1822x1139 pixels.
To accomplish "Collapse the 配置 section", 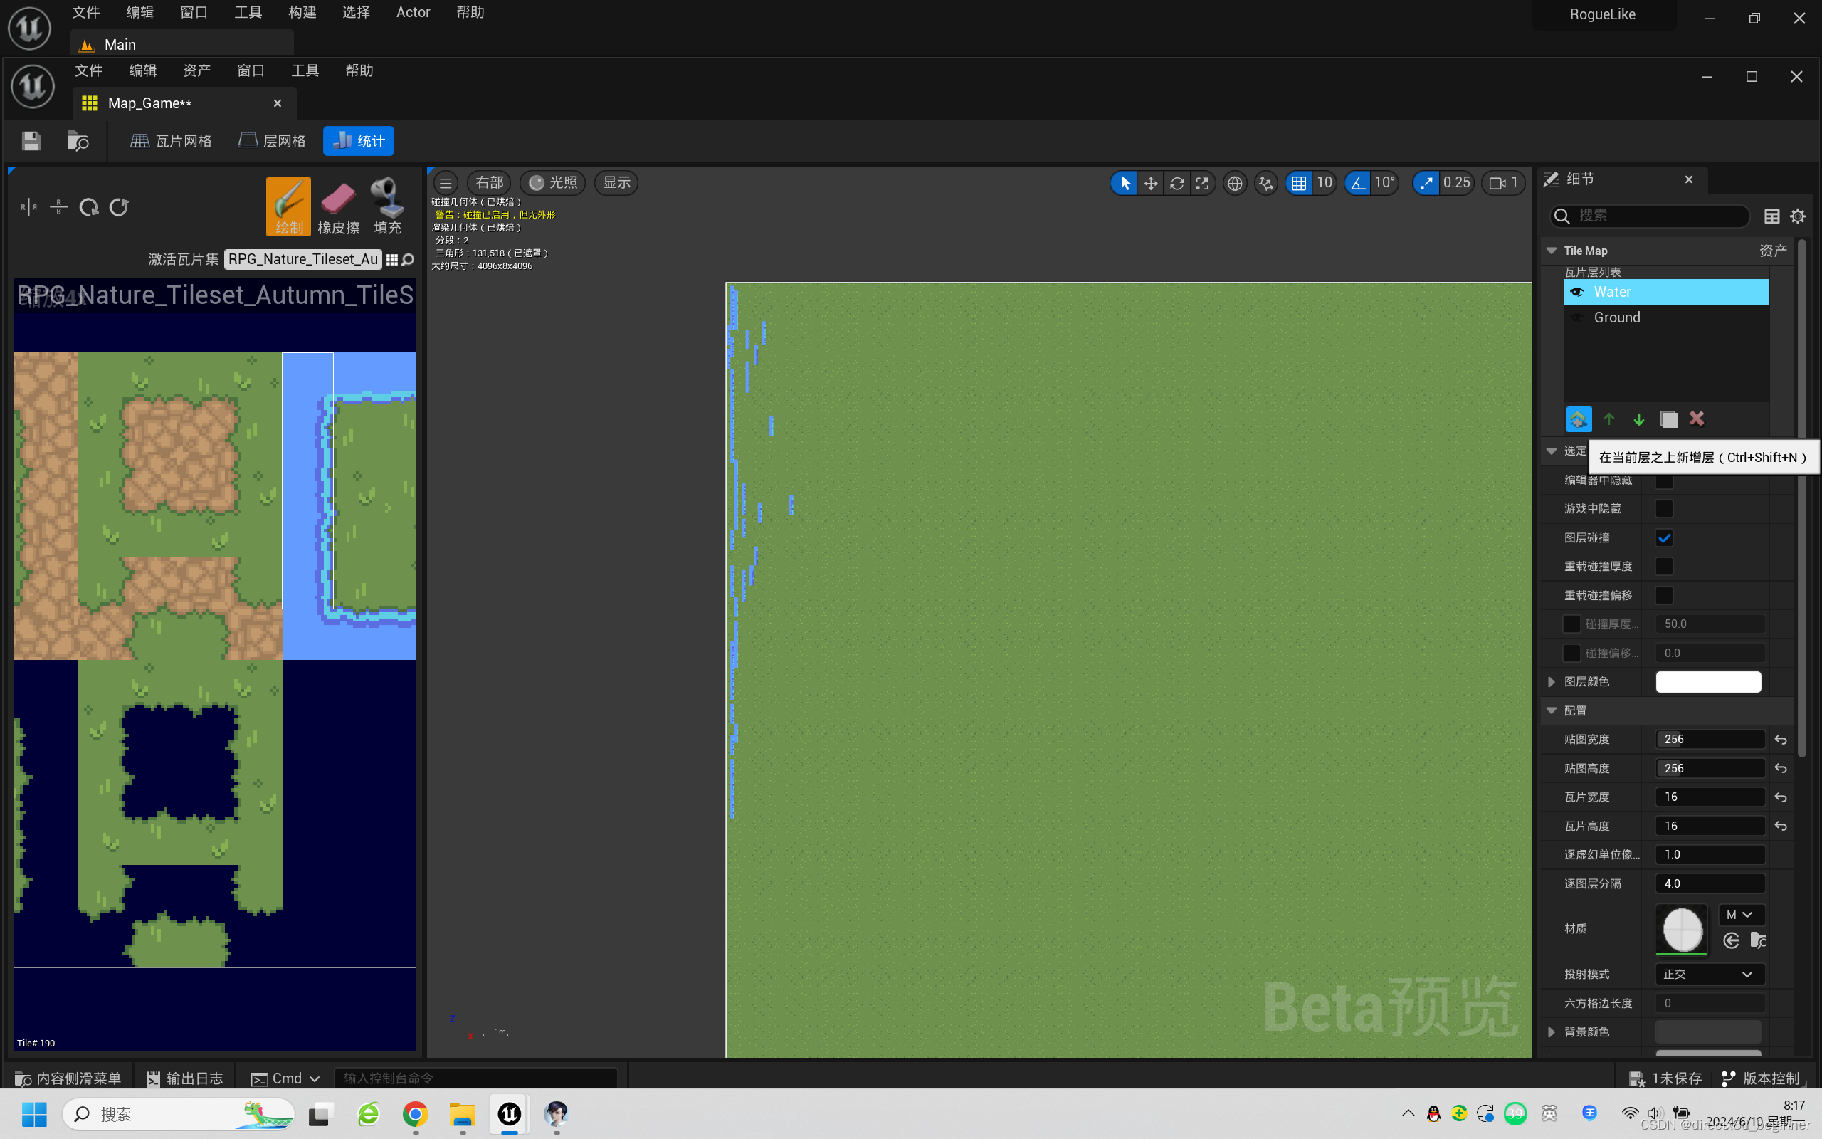I will (x=1551, y=710).
